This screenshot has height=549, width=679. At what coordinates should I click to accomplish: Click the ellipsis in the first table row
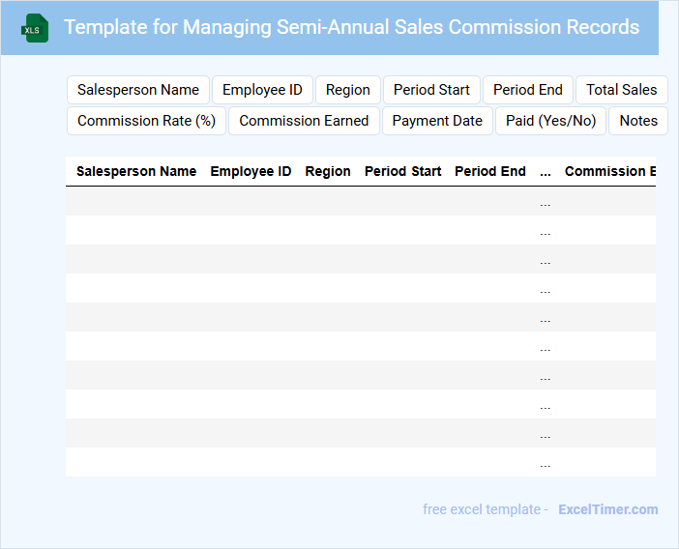546,202
